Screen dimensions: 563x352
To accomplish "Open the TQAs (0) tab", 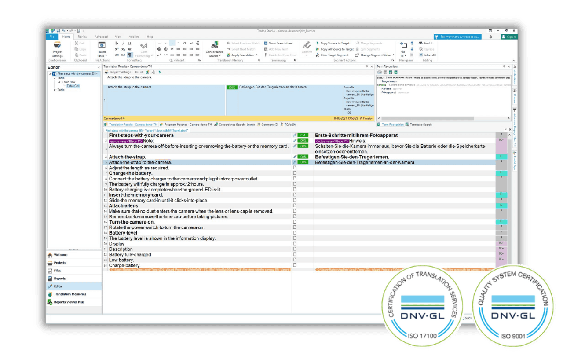I will 288,125.
